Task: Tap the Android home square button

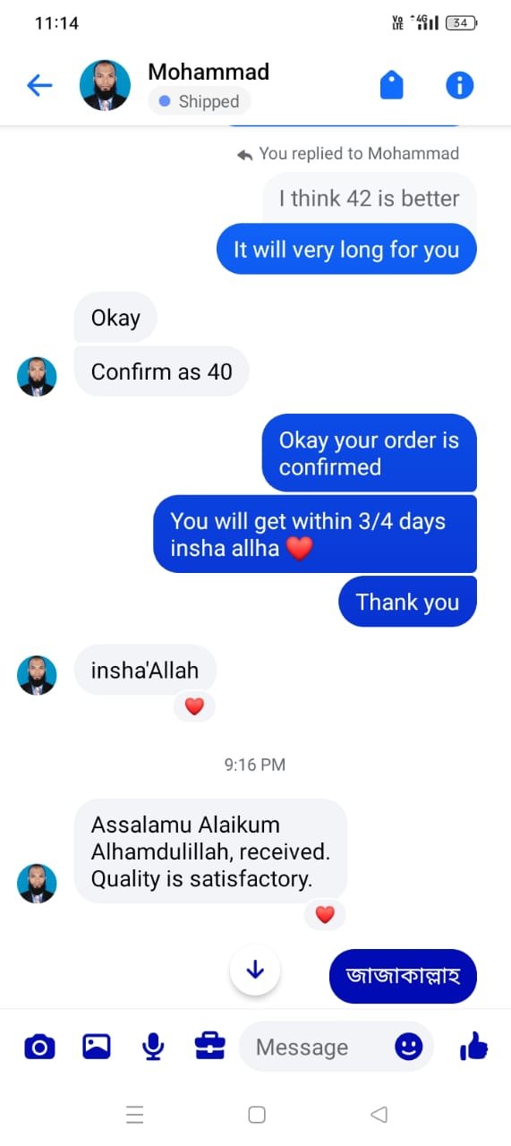Action: pos(257,1115)
